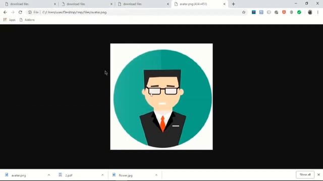323x181 pixels.
Task: Open the green checkmark extension icon
Action: click(299, 12)
